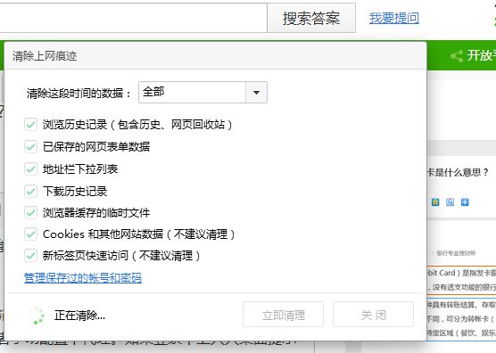
Task: Click the 搜索答案 button
Action: pos(311,18)
